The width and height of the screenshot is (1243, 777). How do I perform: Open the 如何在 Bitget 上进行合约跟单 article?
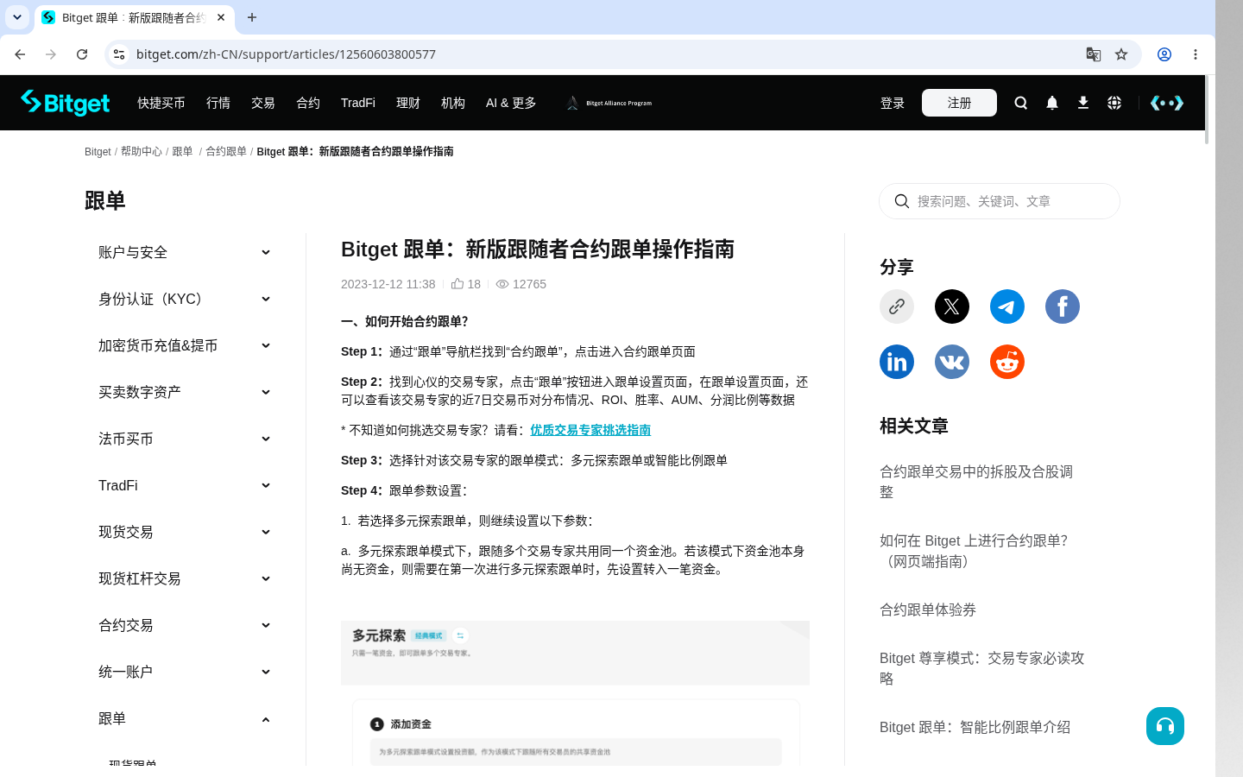click(x=974, y=551)
